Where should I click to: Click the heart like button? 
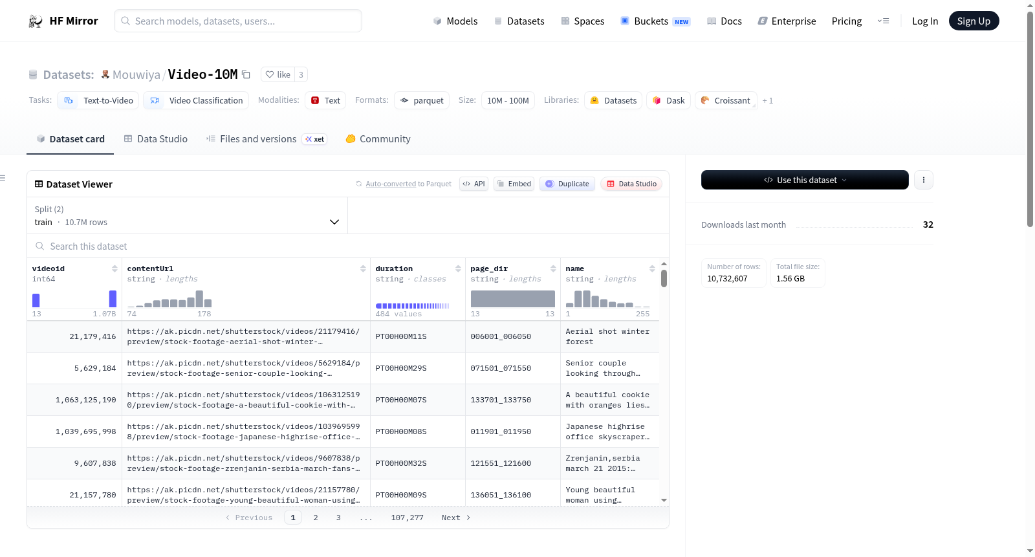click(278, 74)
